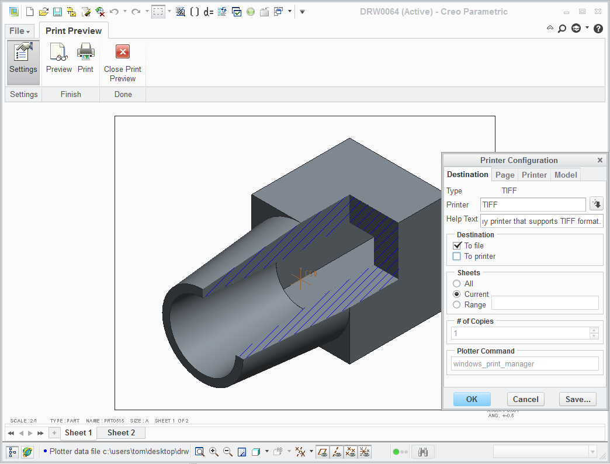The height and width of the screenshot is (464, 610).
Task: Click the Zoom Out magnifier icon
Action: tap(228, 452)
